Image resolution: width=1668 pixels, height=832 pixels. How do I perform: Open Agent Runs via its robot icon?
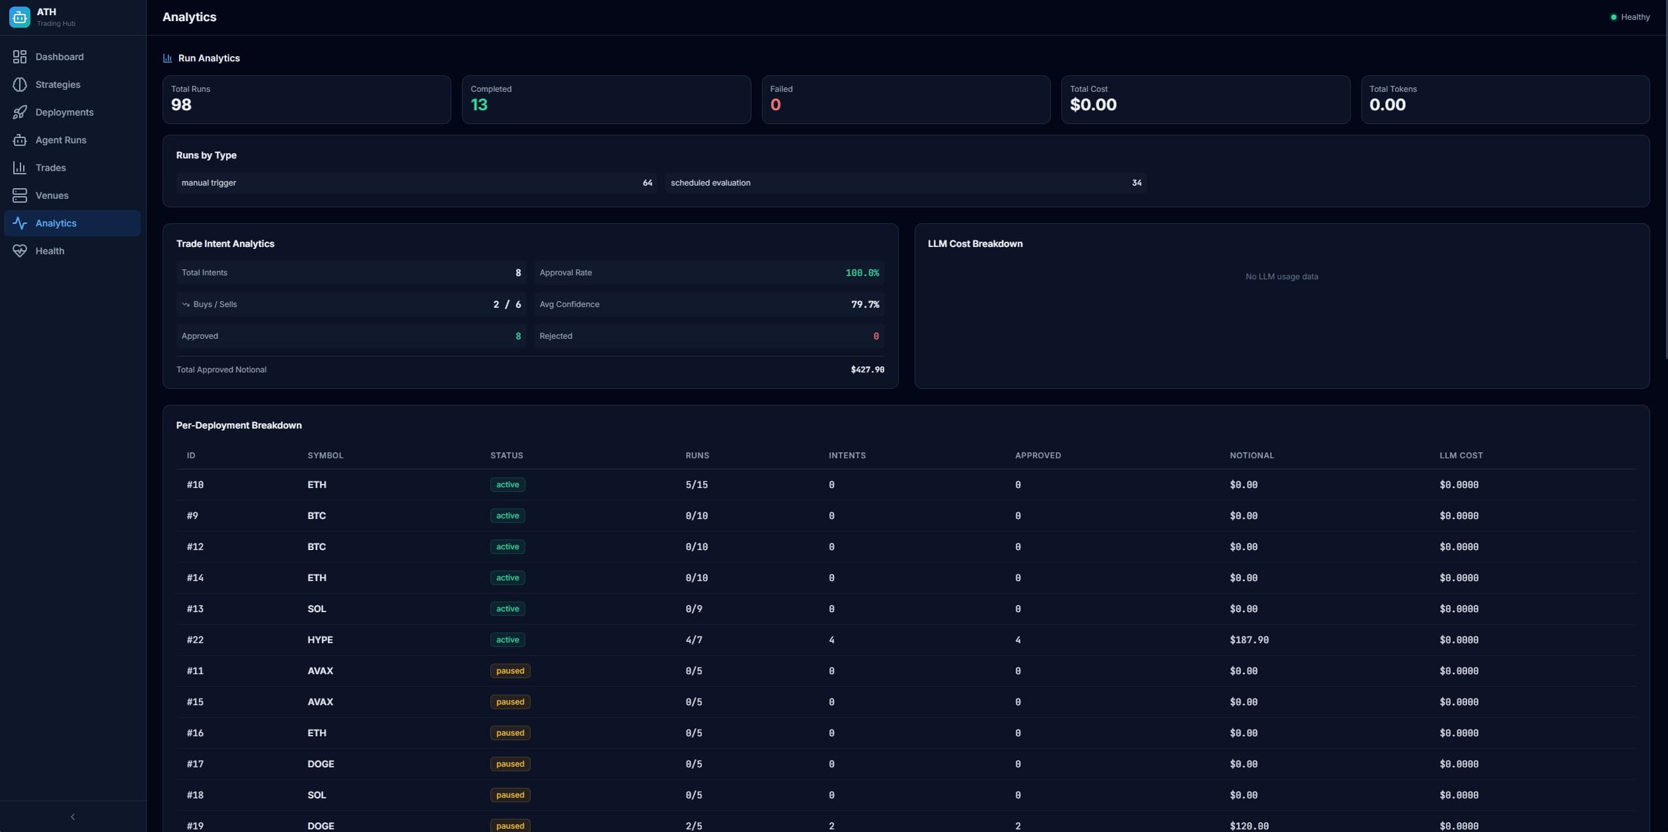(x=20, y=140)
